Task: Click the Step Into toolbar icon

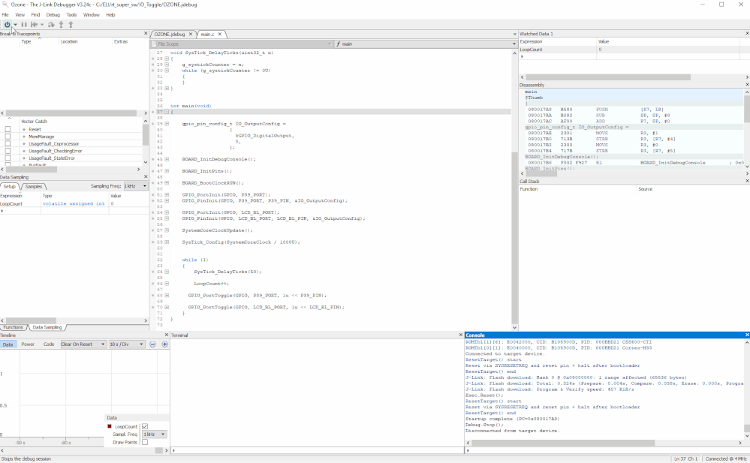Action: point(61,25)
